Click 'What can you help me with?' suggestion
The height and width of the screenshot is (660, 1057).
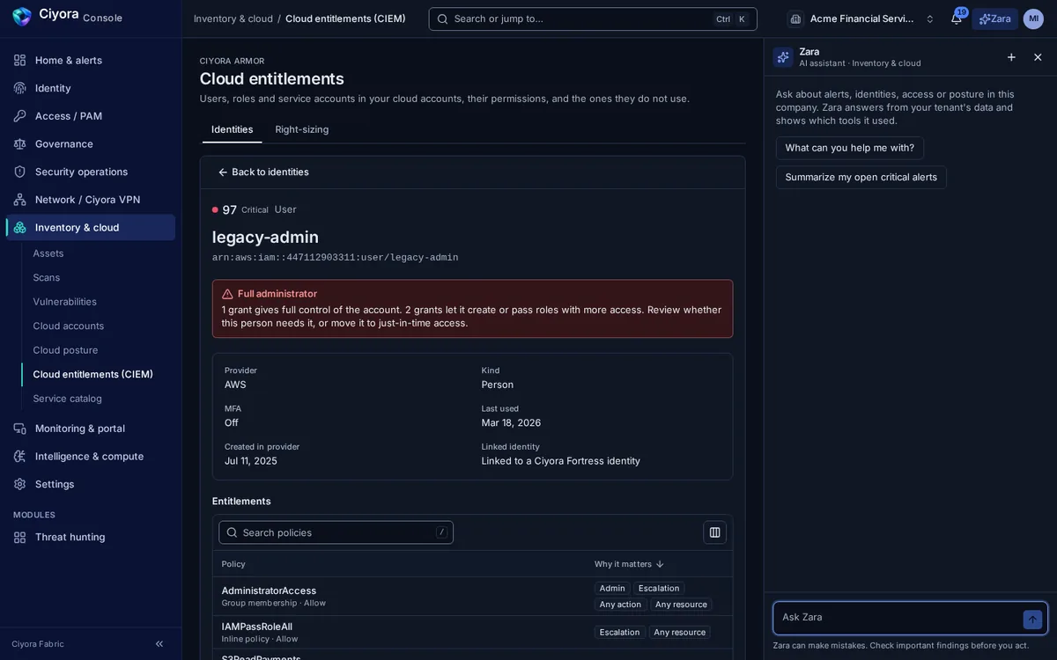850,148
